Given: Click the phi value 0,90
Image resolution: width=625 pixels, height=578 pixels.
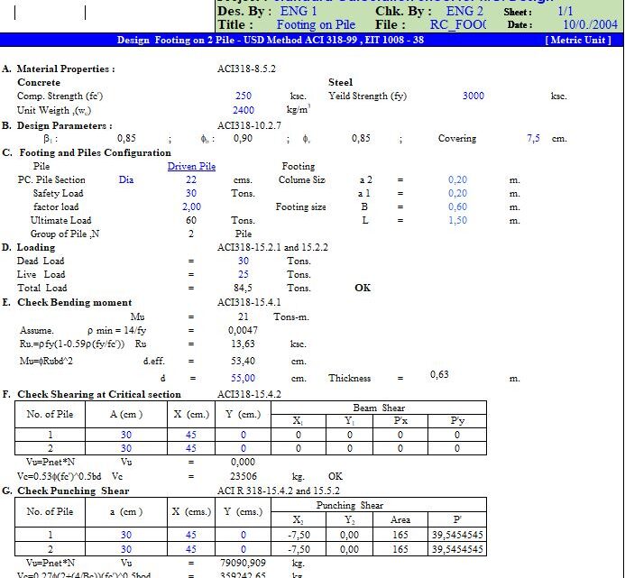Looking at the screenshot, I should (x=243, y=138).
